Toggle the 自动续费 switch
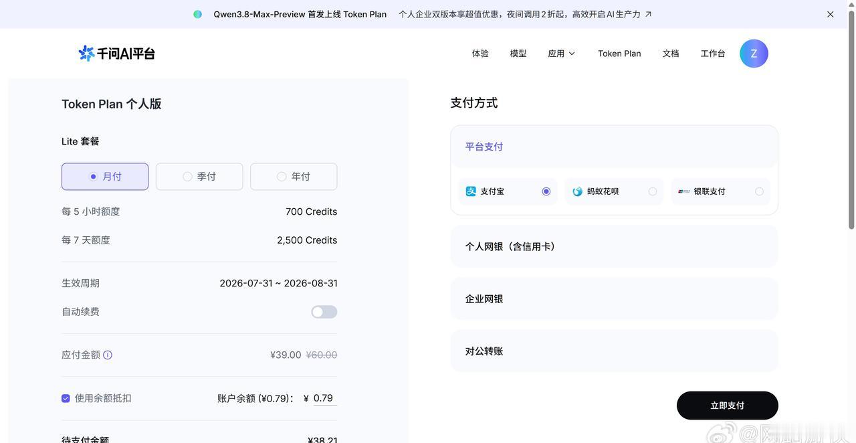The image size is (856, 443). (x=324, y=312)
